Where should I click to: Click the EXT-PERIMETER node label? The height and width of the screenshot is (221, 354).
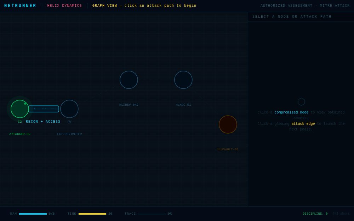point(69,134)
